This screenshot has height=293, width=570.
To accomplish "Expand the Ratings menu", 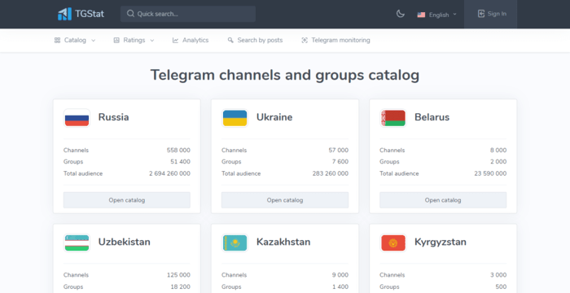I will click(x=134, y=41).
